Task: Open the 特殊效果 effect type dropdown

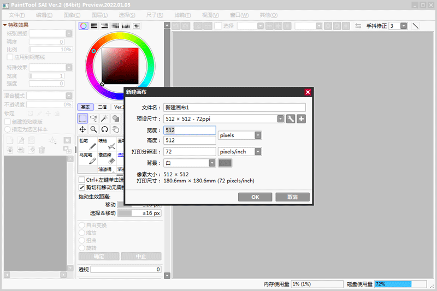Action: [x=69, y=67]
